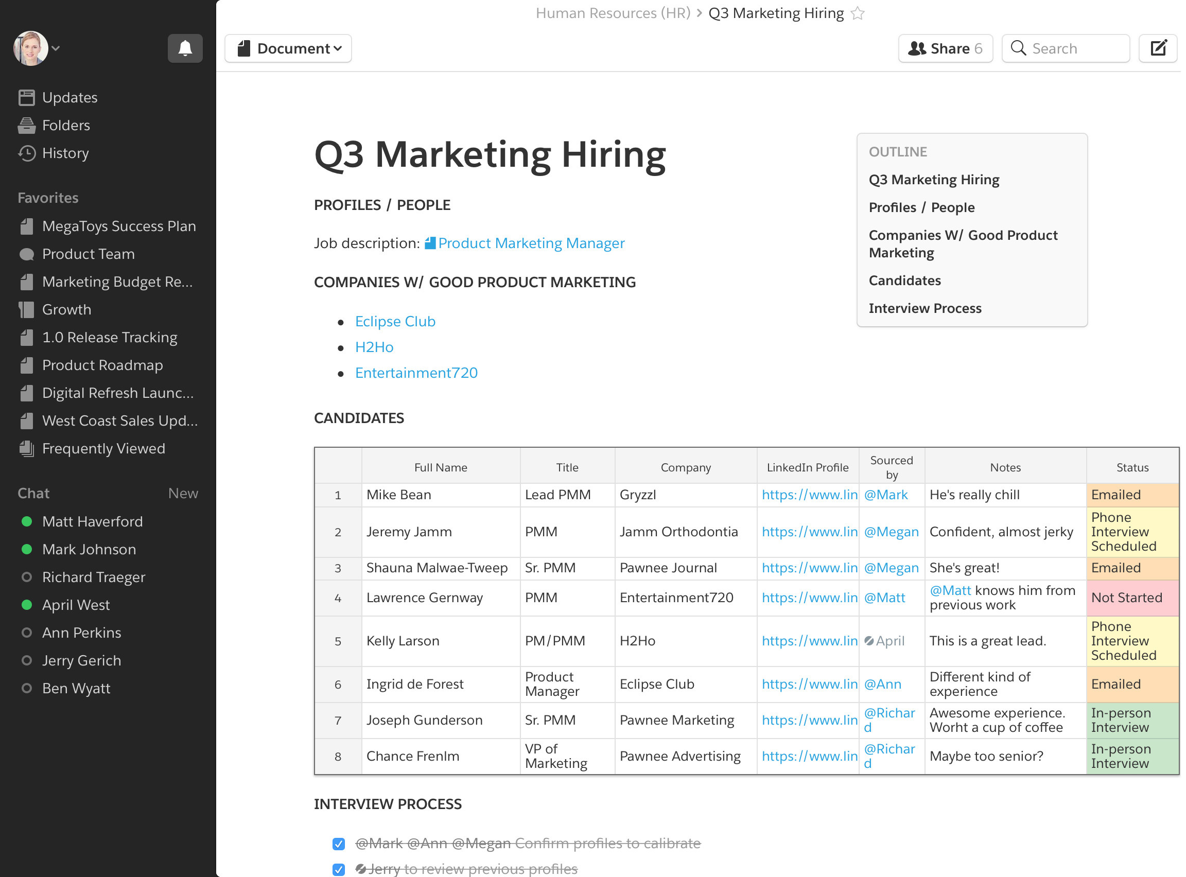Uncheck Jerry to review previous profiles

click(338, 869)
